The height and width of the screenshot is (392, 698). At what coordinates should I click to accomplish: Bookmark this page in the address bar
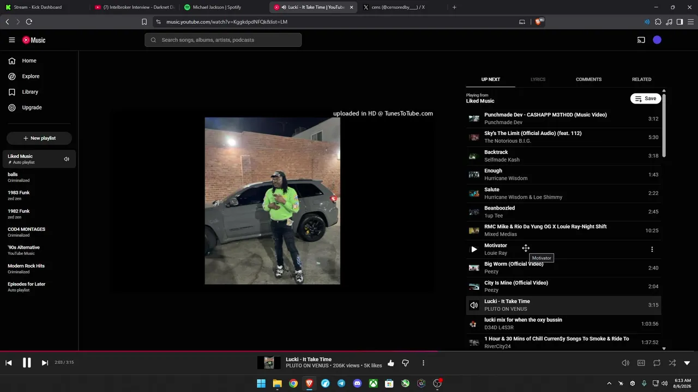pyautogui.click(x=144, y=22)
